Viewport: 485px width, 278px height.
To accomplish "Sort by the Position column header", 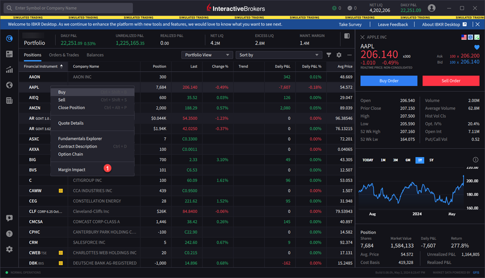I will [159, 66].
